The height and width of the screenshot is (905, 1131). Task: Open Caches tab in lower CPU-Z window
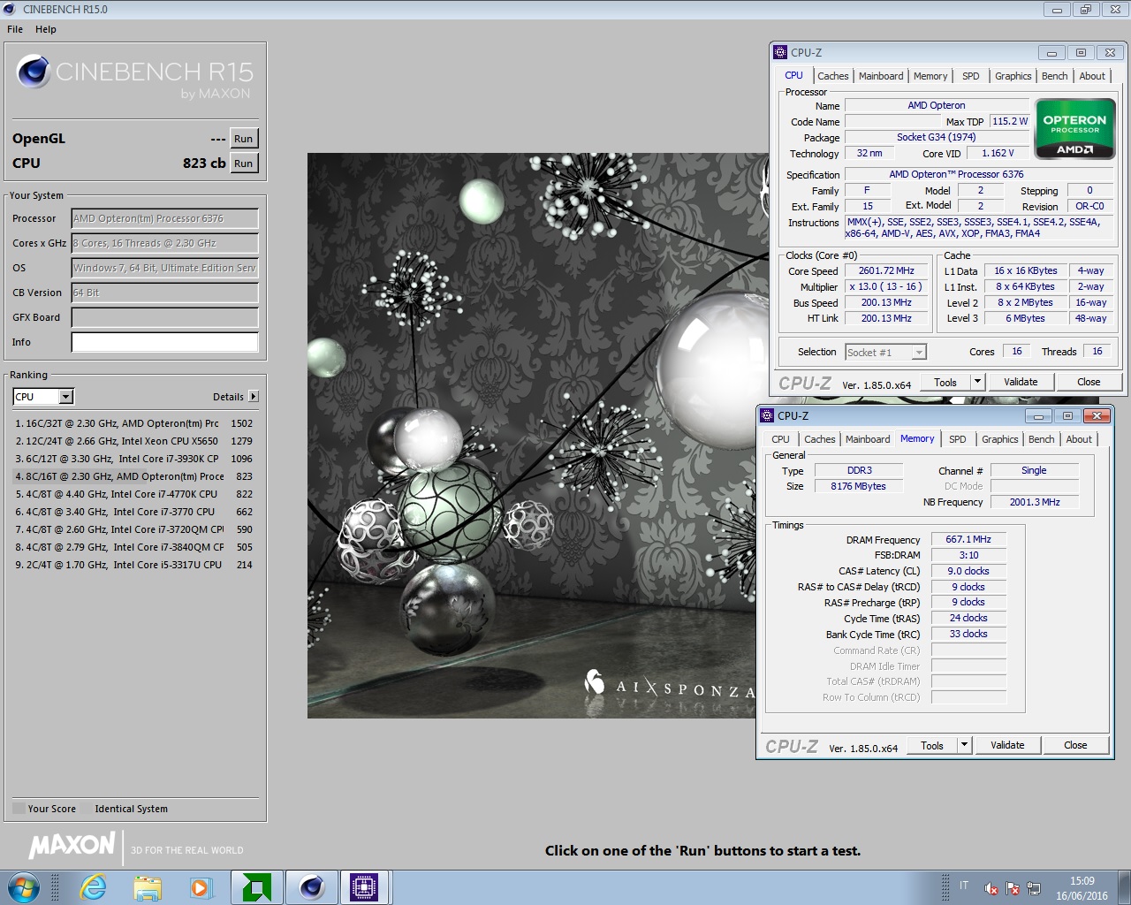(819, 439)
